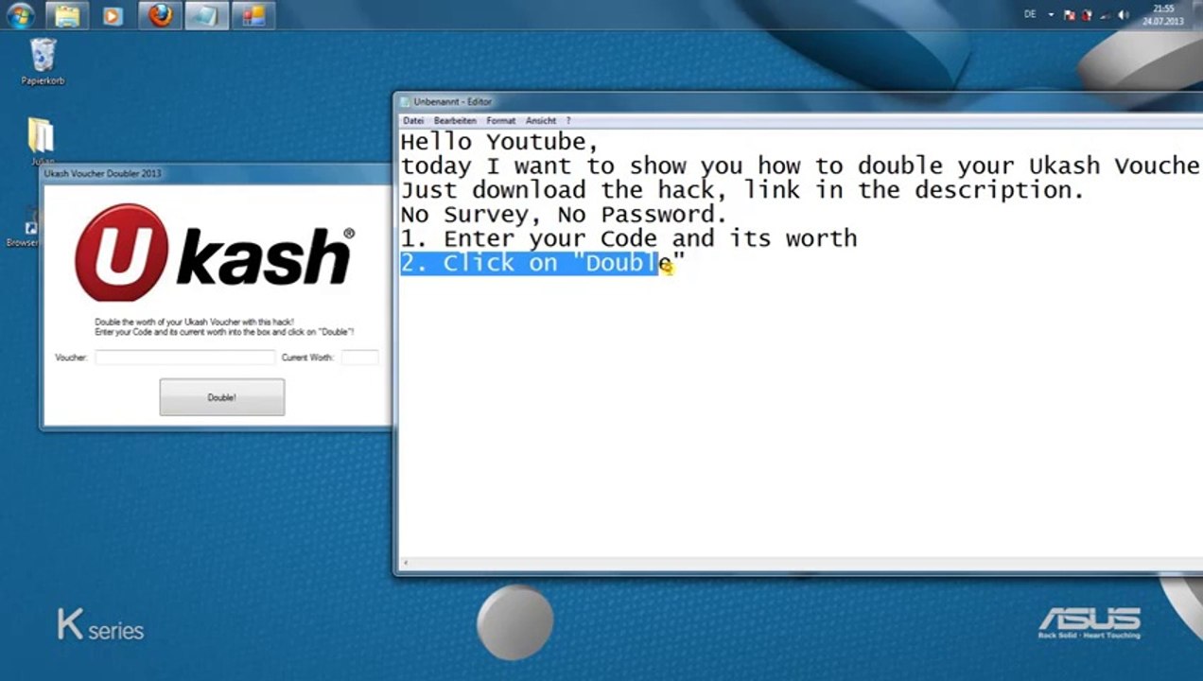Click the highlighted line "2. Click on Double"

point(542,263)
